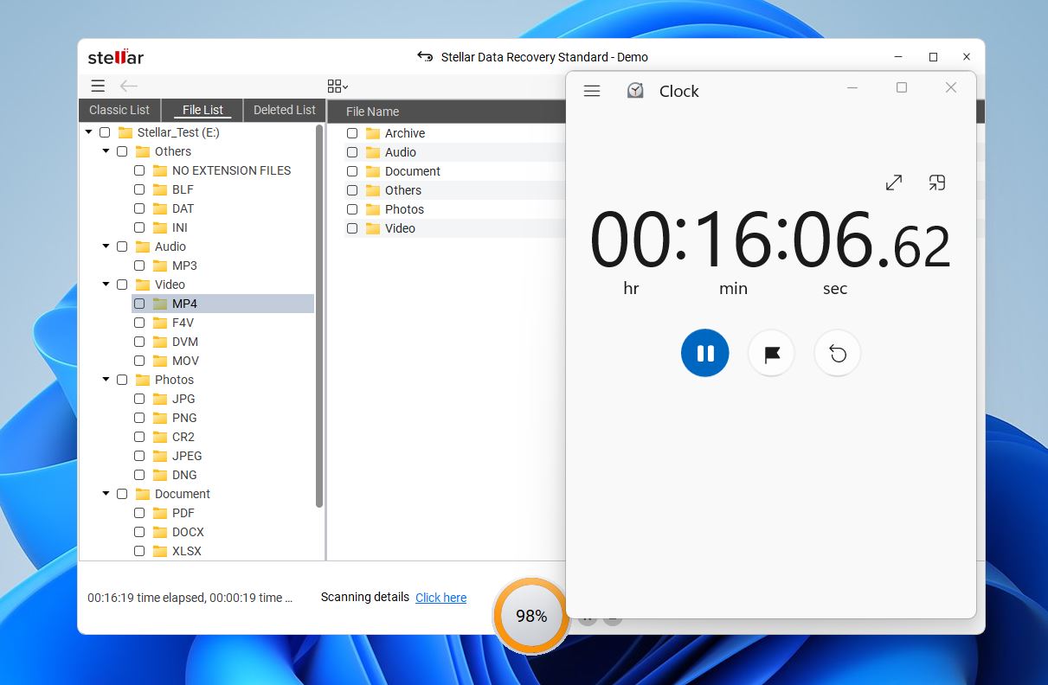Viewport: 1048px width, 685px height.
Task: Click the tree panel vertical scrollbar
Action: (319, 316)
